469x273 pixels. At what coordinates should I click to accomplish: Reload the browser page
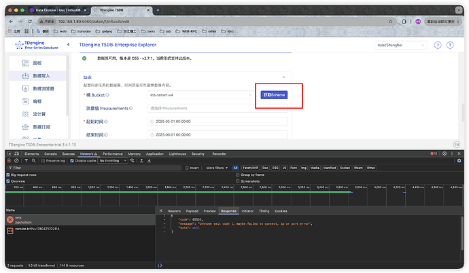tap(30, 22)
